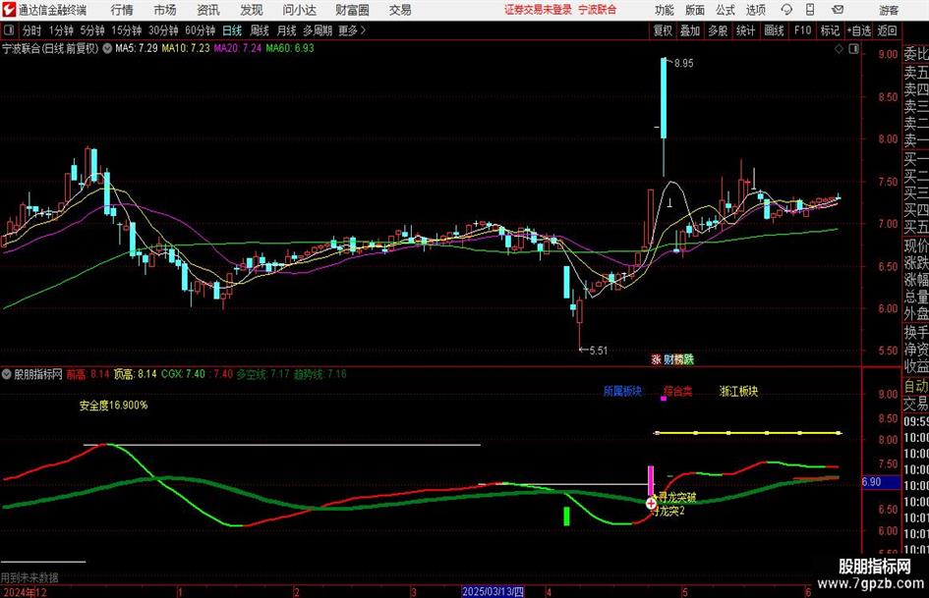Screen dimensions: 929x598
Task: Open the 发现 menu
Action: pos(252,10)
